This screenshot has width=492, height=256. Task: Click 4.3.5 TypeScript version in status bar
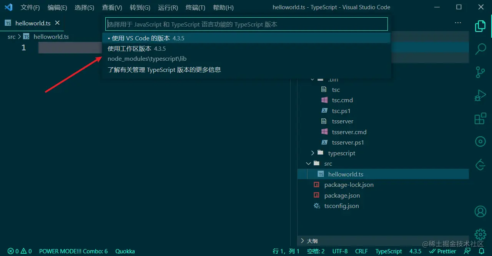pyautogui.click(x=415, y=251)
